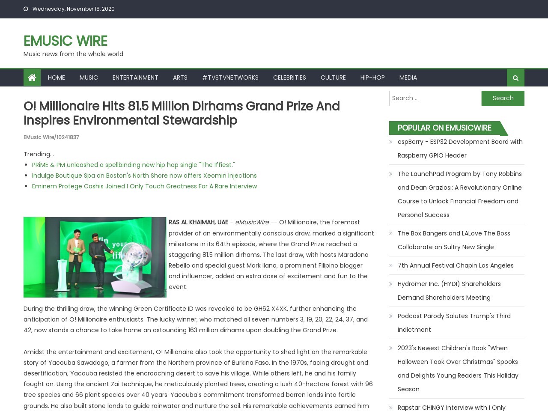548x411 pixels.
Task: Open search via magnifier icon in navbar
Action: (515, 78)
